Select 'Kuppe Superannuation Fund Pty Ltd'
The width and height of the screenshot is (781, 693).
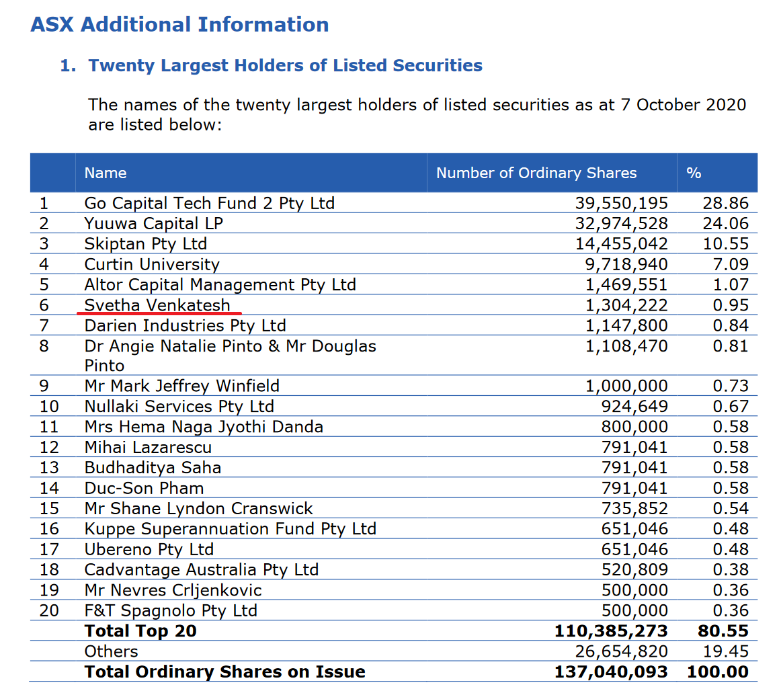point(231,529)
